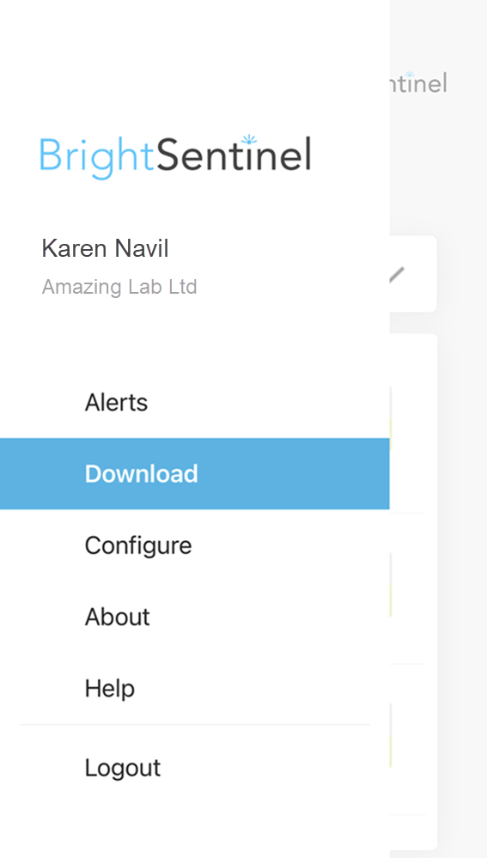
Task: Click the dark "Sentinel" portion of the logo
Action: (234, 155)
